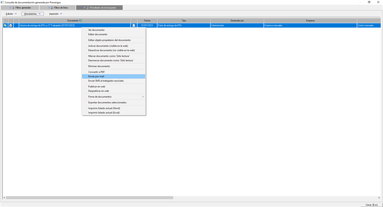Click the horizontal scrollbar thumb

[x=89, y=198]
